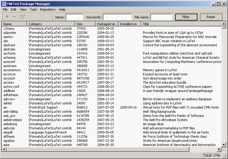This screenshot has height=159, width=228.
Task: Select the aeb-tilebg package row
Action: 112,112
